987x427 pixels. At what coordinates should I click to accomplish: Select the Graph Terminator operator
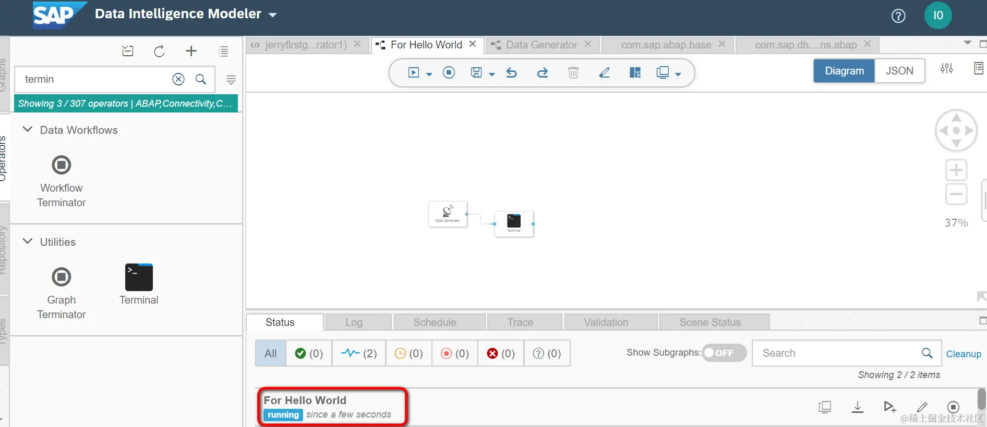click(x=62, y=293)
